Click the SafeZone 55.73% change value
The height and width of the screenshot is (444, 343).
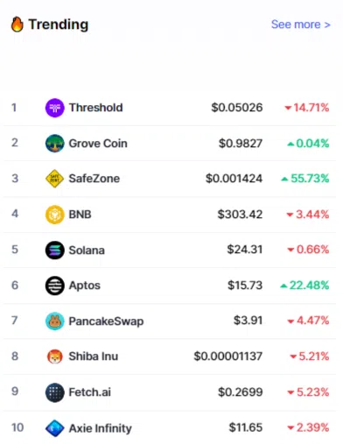coord(305,179)
